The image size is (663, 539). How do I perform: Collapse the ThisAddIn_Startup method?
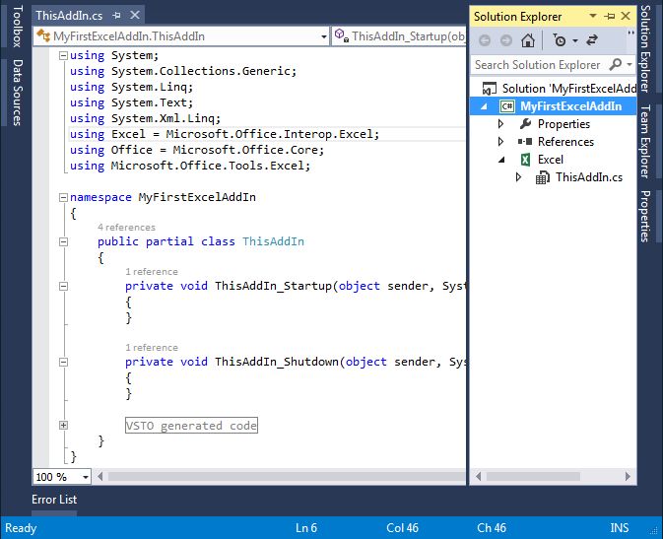pyautogui.click(x=63, y=286)
